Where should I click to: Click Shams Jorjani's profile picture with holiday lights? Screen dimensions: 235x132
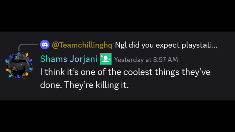point(19,65)
